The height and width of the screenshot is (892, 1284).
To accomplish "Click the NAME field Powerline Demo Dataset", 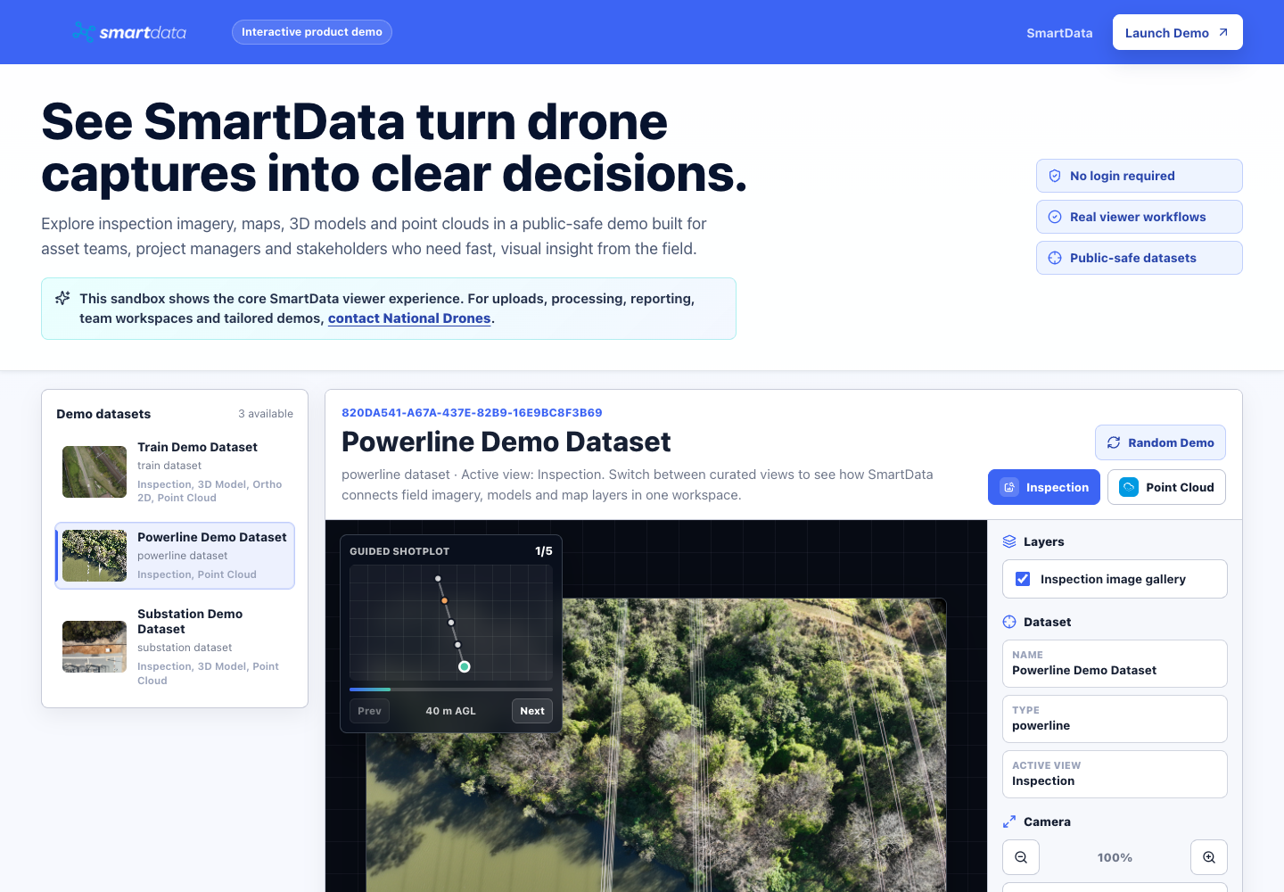I will click(x=1115, y=664).
